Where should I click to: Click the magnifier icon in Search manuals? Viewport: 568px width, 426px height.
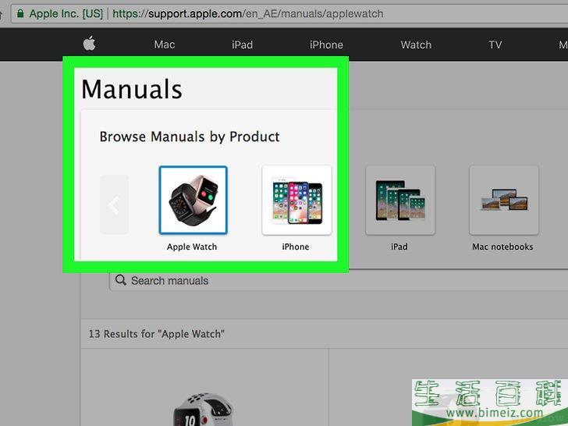pyautogui.click(x=121, y=280)
